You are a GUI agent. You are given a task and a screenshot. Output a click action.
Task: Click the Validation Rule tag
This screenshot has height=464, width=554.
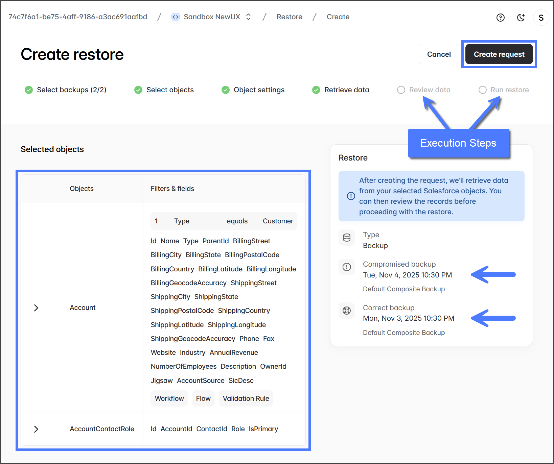[246, 398]
